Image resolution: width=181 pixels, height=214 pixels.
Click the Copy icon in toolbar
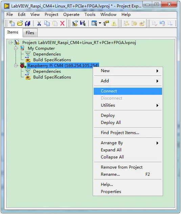47,23
